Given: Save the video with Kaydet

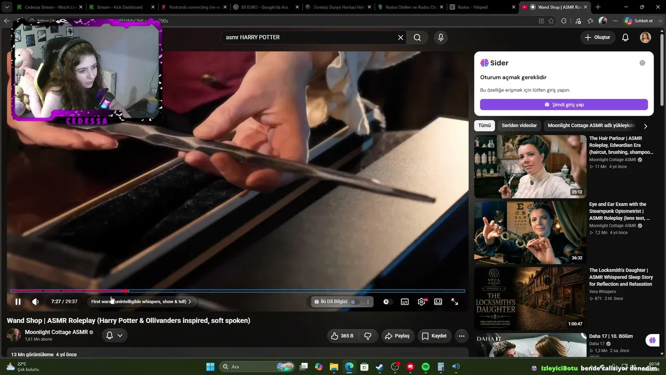Looking at the screenshot, I should [434, 336].
